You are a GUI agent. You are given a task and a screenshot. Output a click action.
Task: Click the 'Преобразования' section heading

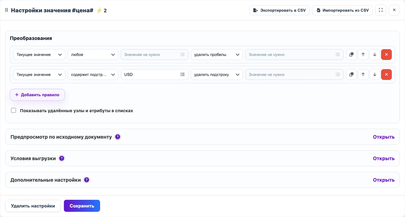click(31, 38)
